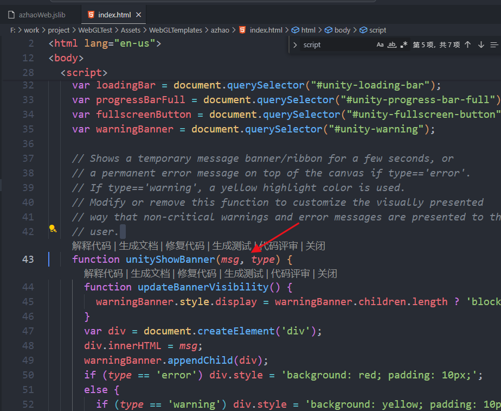The image size is (501, 411).
Task: Open the "project" breadcrumb folder
Action: (59, 30)
